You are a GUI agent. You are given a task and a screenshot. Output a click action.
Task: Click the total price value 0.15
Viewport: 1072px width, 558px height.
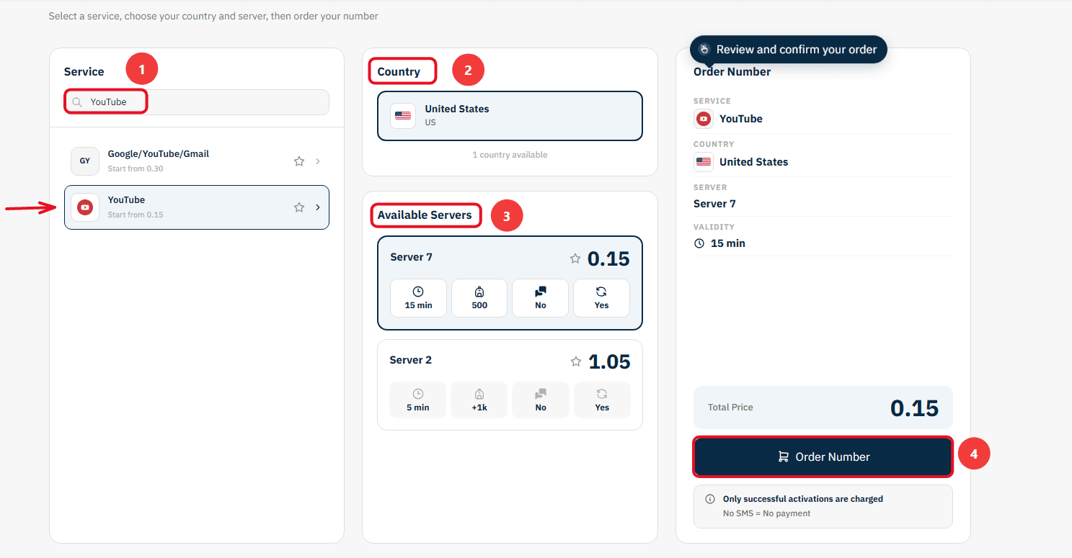pyautogui.click(x=915, y=408)
